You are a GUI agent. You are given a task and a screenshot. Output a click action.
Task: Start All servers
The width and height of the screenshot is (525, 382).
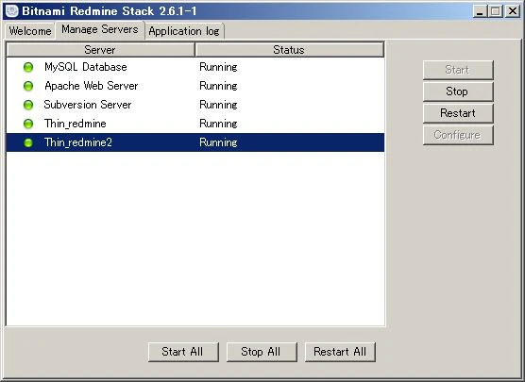(183, 352)
